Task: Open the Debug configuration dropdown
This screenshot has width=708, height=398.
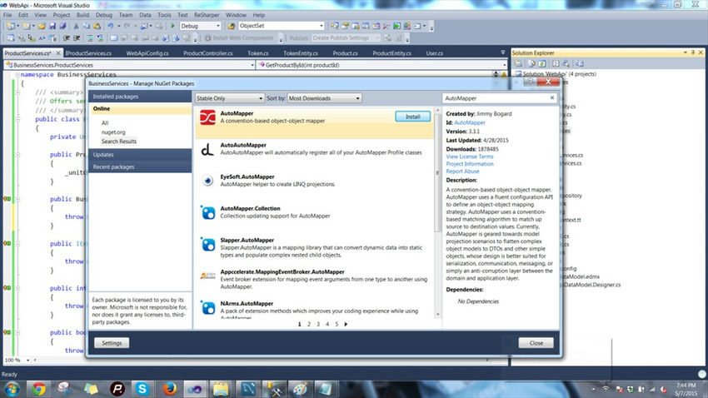Action: click(200, 26)
